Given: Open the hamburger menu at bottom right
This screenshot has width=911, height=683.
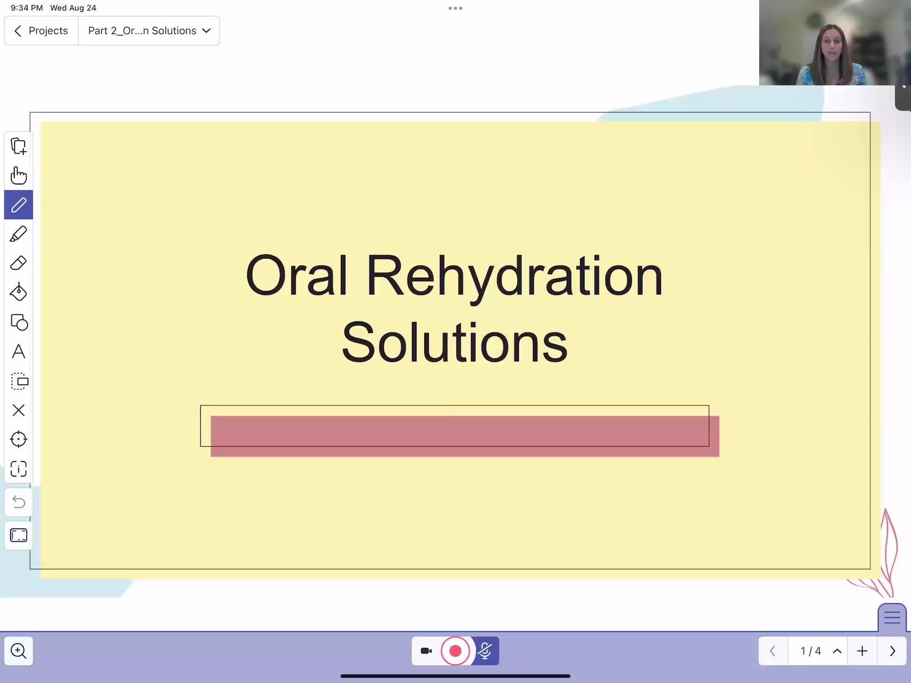Looking at the screenshot, I should tap(892, 617).
